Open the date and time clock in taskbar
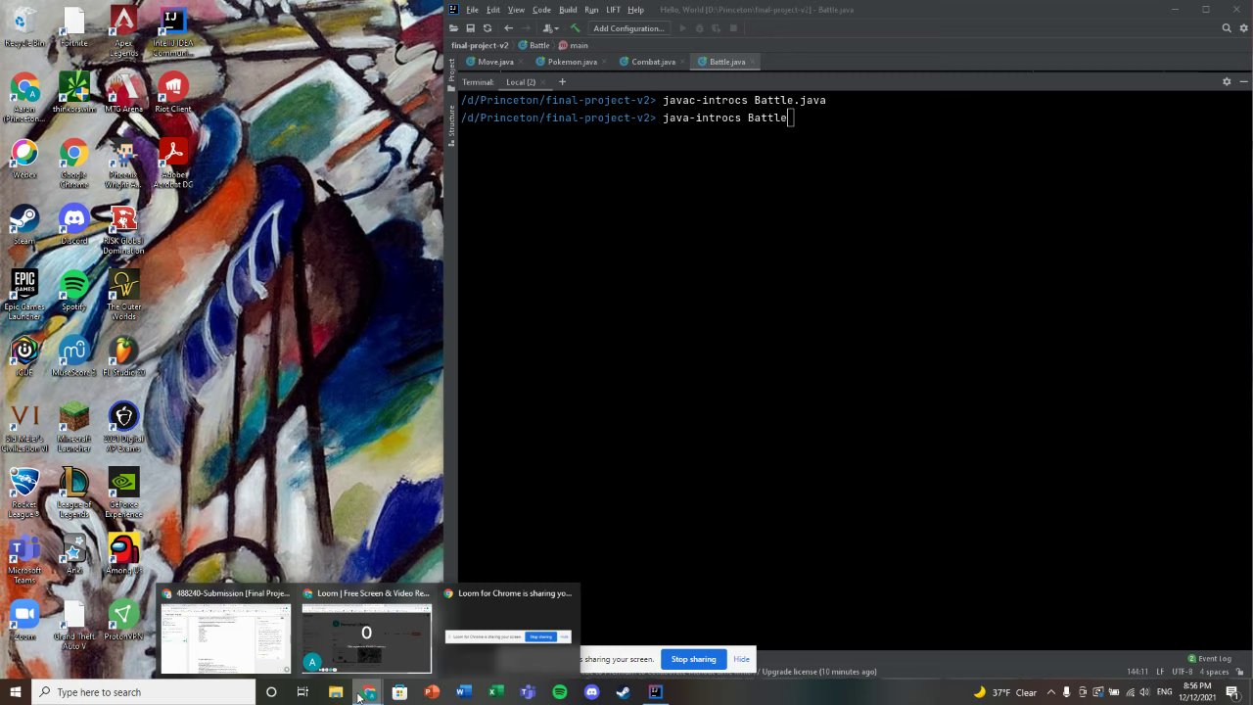Screen dimensions: 1253x705 pyautogui.click(x=1197, y=692)
